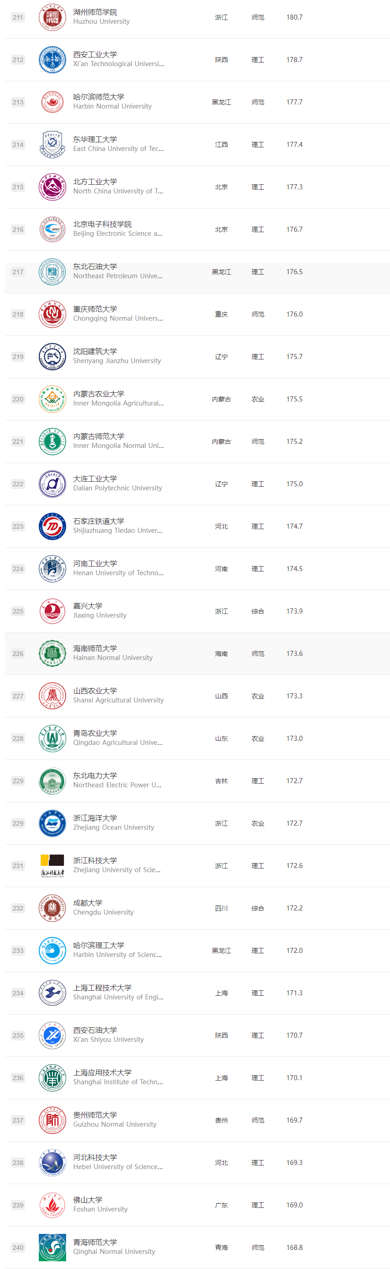
Task: Click Hebei University of Science logo
Action: click(52, 1163)
